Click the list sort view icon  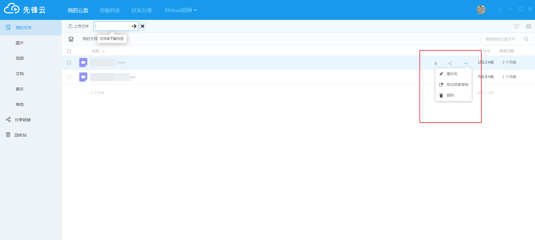point(516,26)
